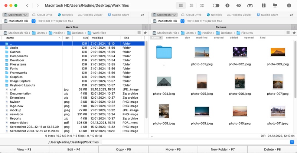
Task: Show more left pane locations chevron
Action: 143,15
